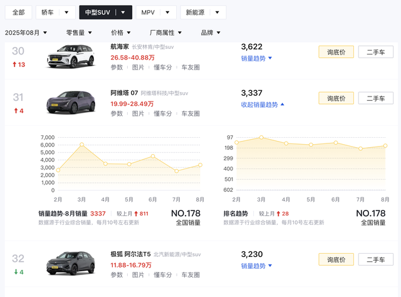This screenshot has width=401, height=297.
Task: Select sales figure 3,622
Action: [x=252, y=46]
